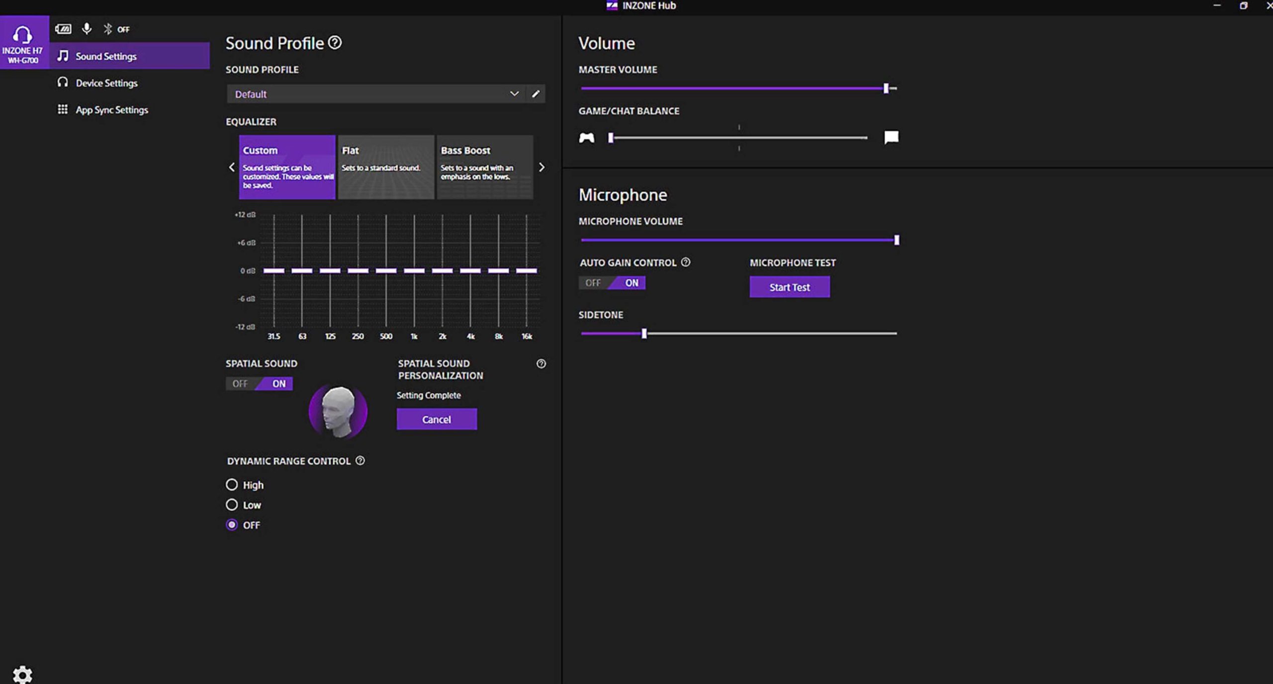The height and width of the screenshot is (684, 1273).
Task: Open app settings via the gear icon
Action: tap(22, 674)
